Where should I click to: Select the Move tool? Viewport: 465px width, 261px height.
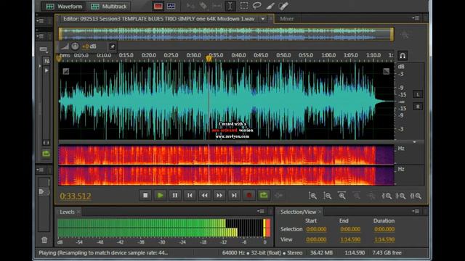pos(190,6)
